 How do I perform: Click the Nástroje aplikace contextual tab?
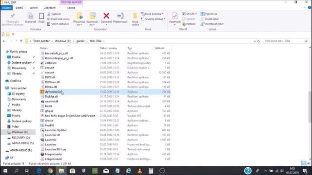[71, 2]
